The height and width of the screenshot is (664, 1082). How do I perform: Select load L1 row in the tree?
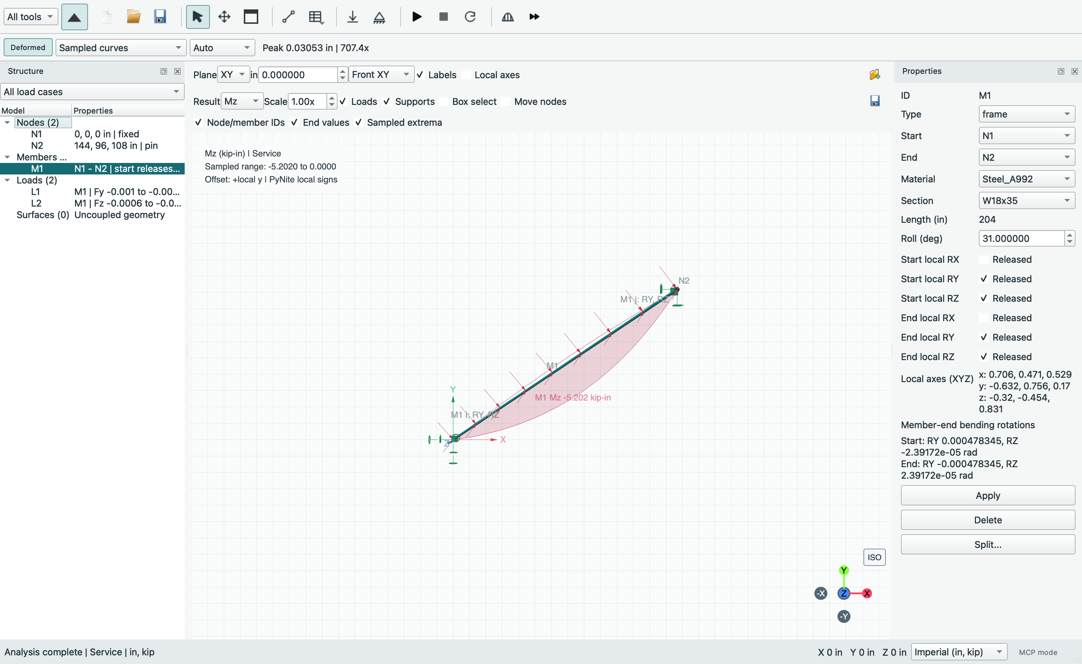92,191
